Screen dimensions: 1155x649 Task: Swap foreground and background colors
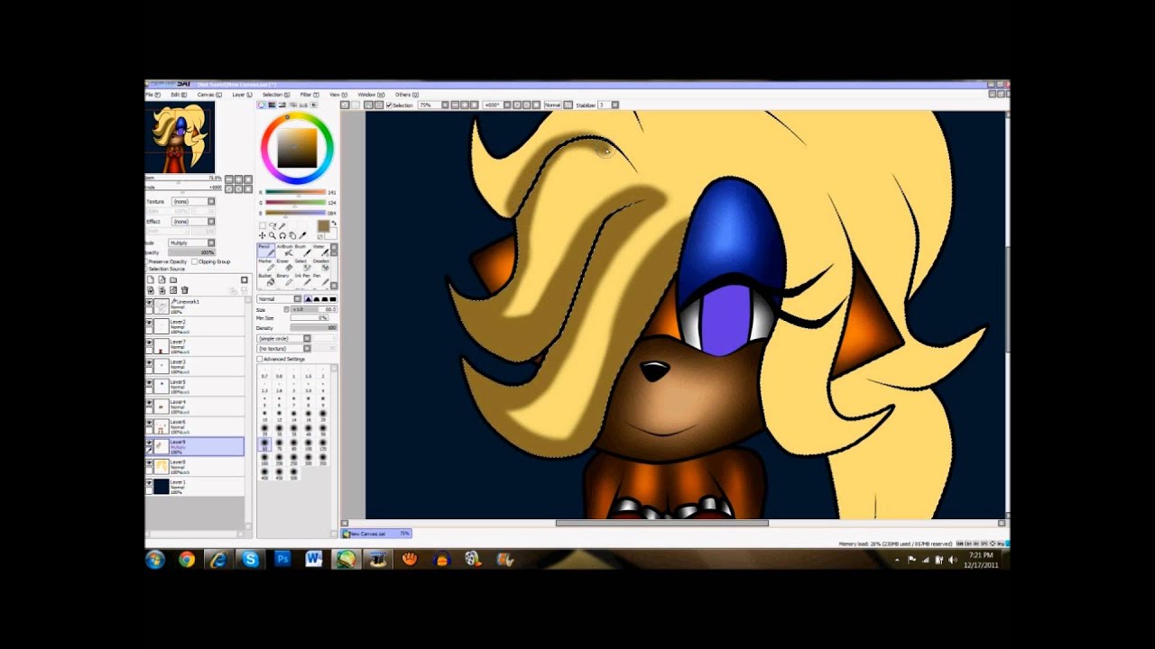(x=334, y=223)
